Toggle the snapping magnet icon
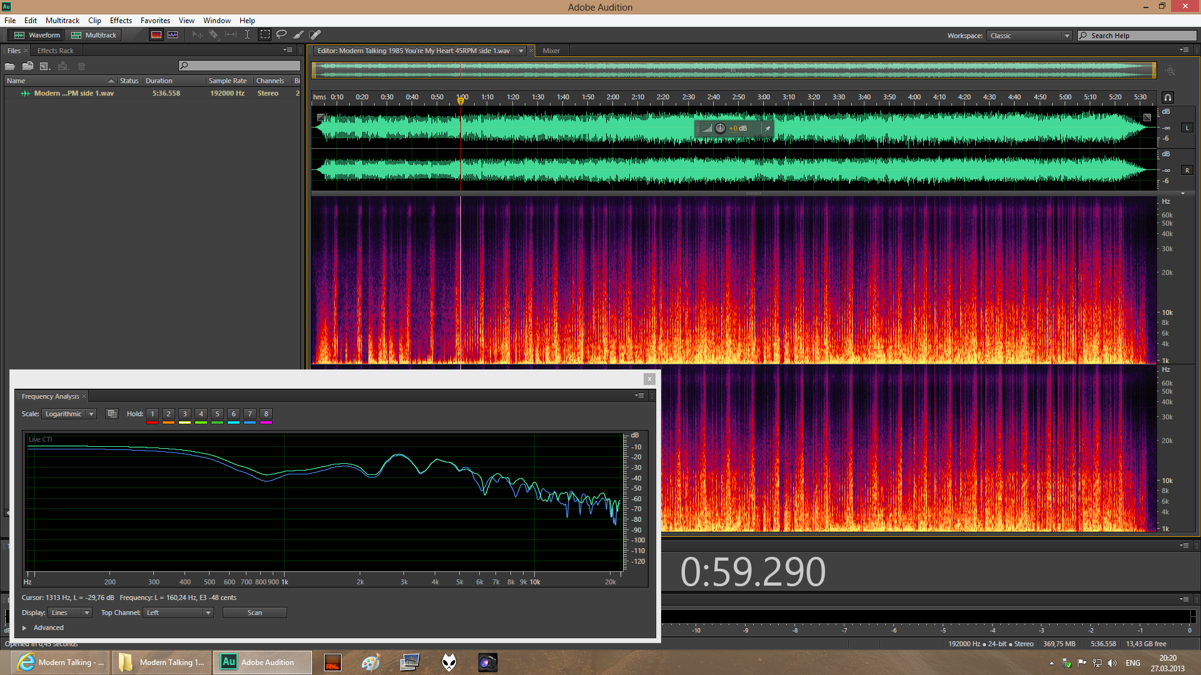1201x675 pixels. (x=1167, y=97)
